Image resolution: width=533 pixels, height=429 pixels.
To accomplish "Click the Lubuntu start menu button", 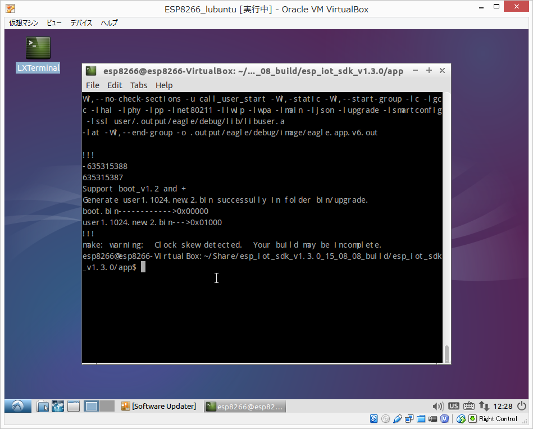I will coord(17,406).
